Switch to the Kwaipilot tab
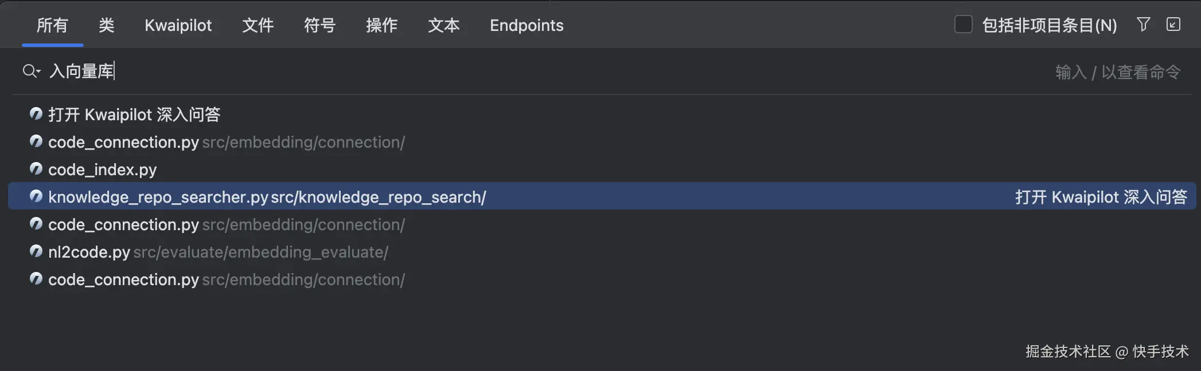 [178, 25]
